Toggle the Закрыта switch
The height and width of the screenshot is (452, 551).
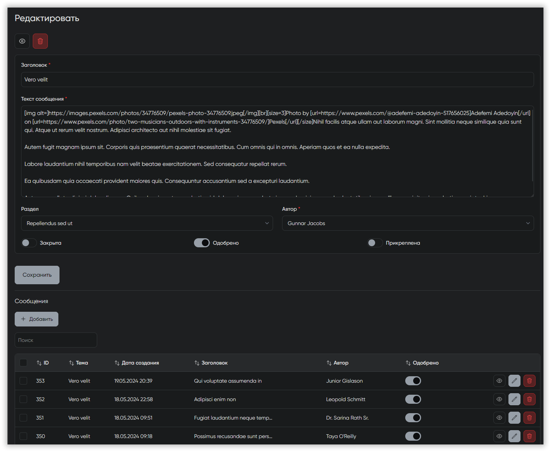[29, 243]
